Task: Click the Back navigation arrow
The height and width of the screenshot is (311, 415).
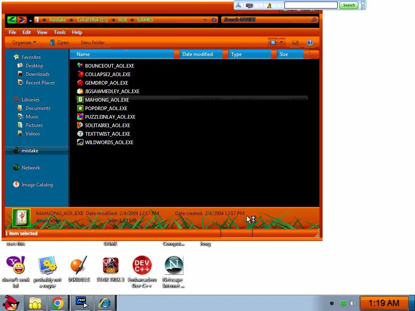Action: pos(12,20)
